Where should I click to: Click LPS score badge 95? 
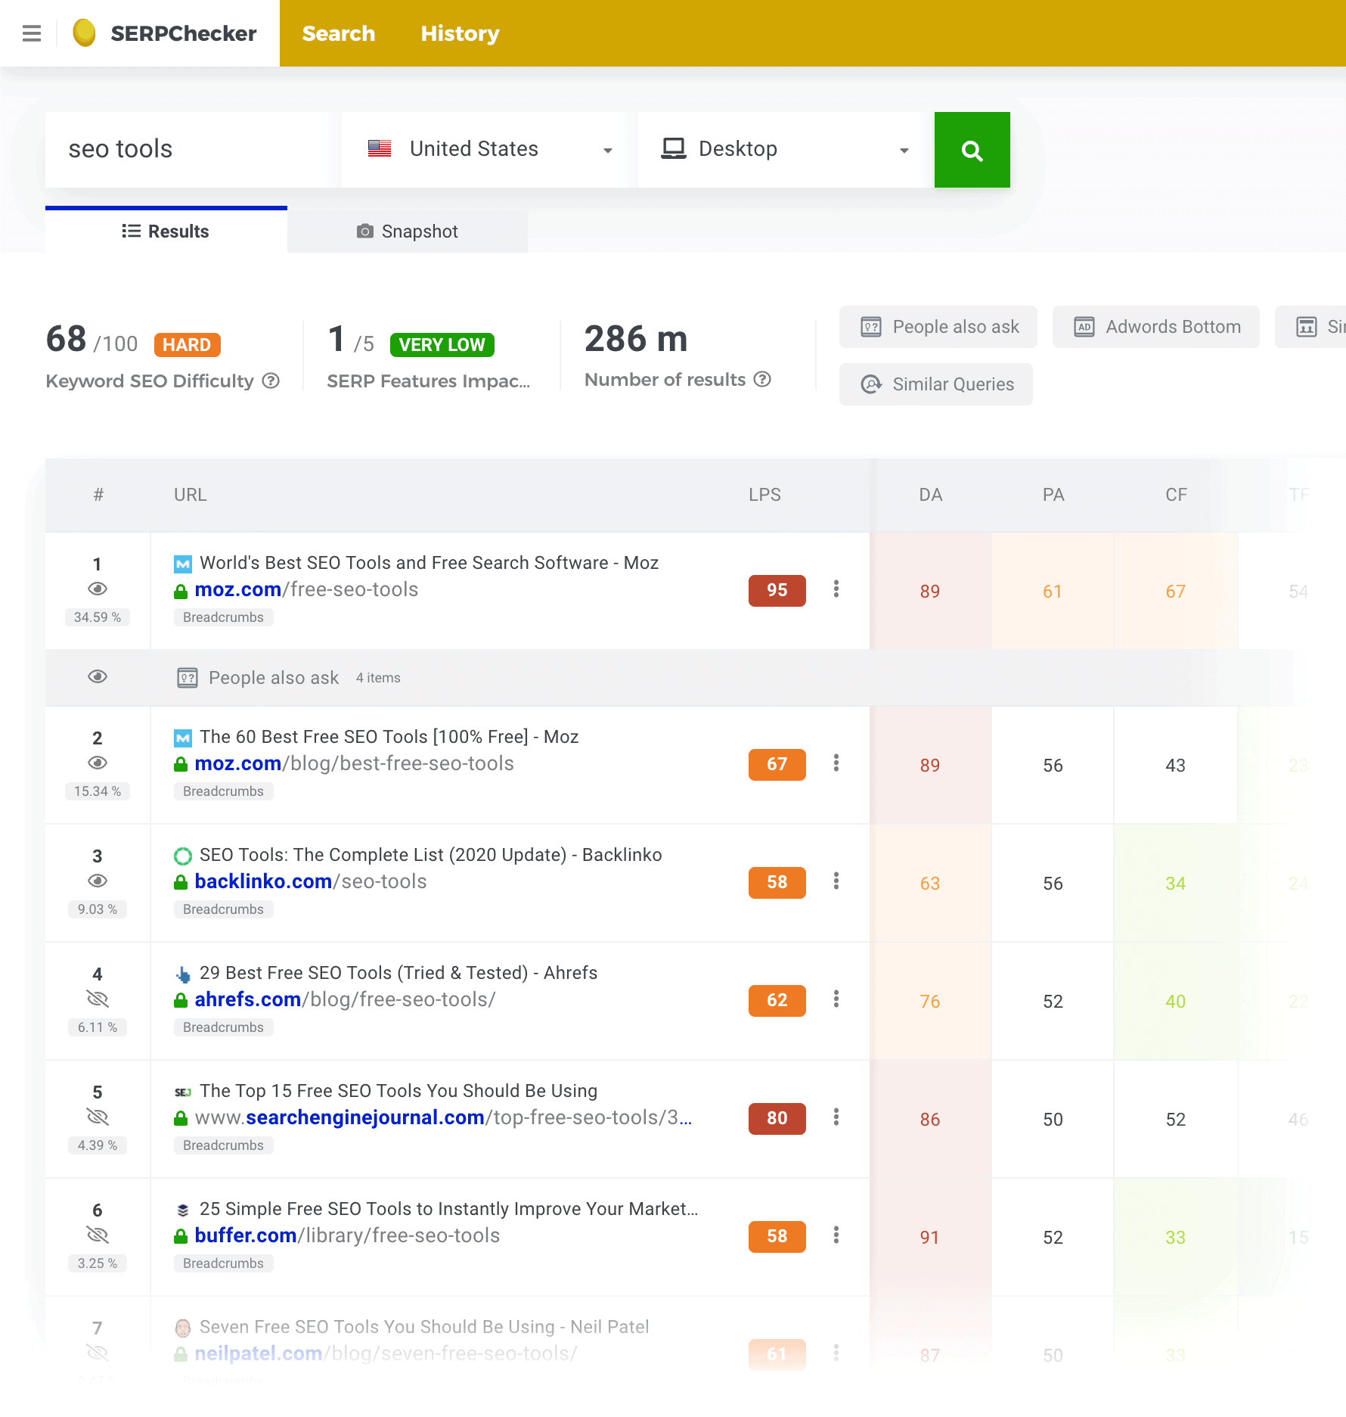[777, 590]
